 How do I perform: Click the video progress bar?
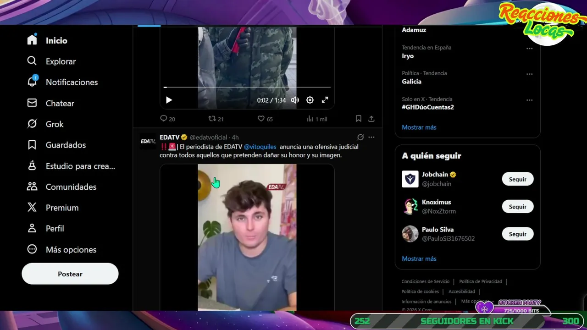pos(247,87)
